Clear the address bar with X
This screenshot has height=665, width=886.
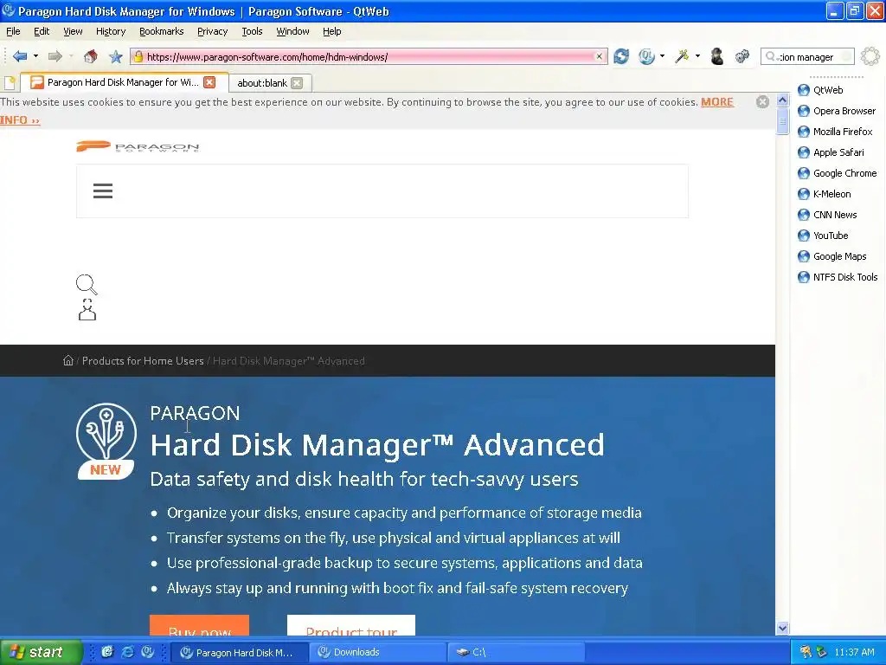pos(599,56)
